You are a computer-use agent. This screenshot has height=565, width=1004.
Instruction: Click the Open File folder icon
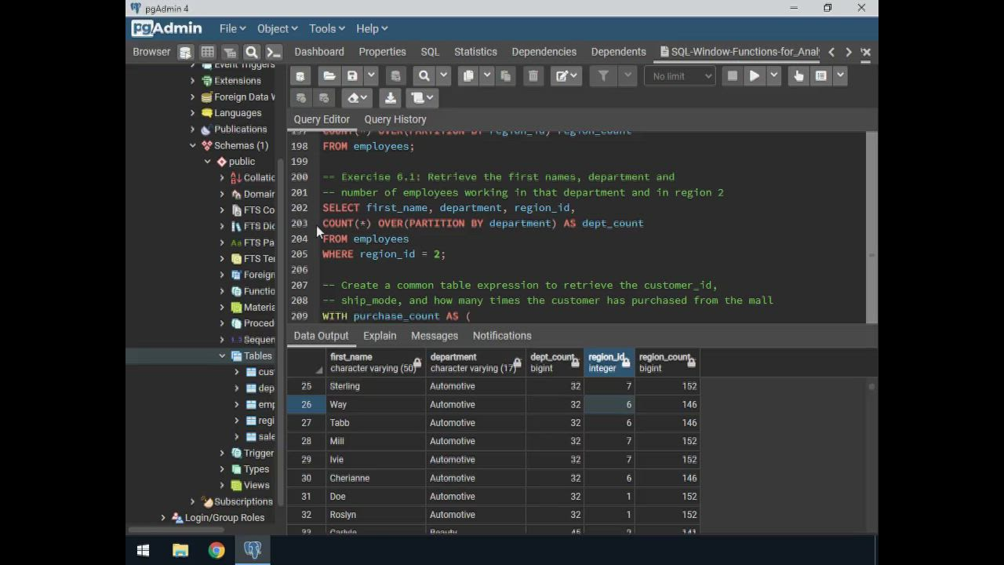pyautogui.click(x=329, y=76)
